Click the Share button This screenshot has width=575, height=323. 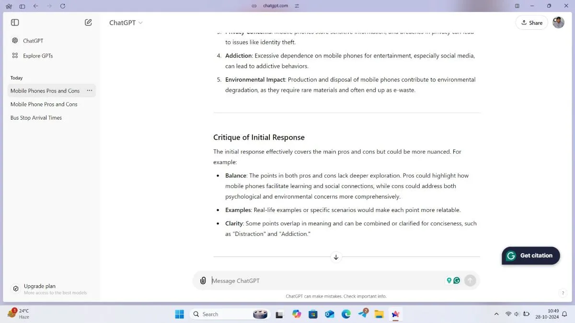532,22
